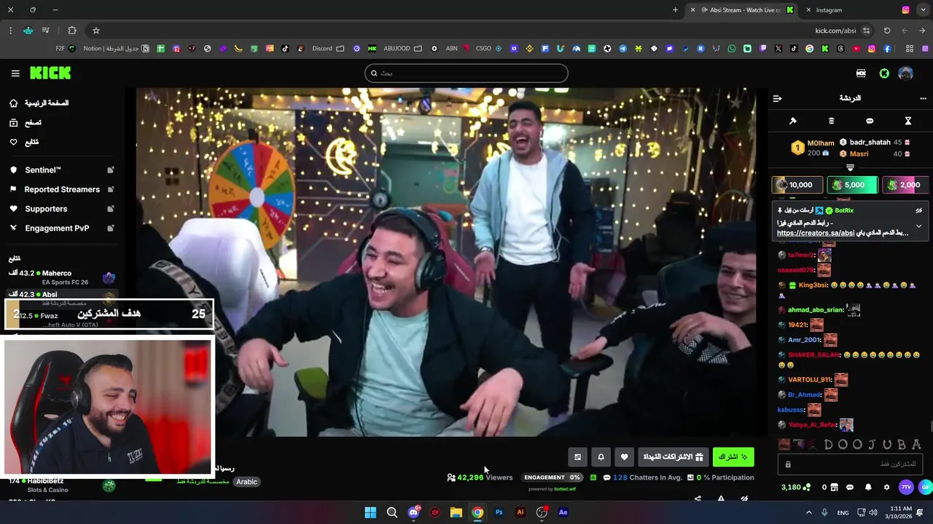Open Engagement PvP entry
The image size is (933, 524).
tap(62, 228)
